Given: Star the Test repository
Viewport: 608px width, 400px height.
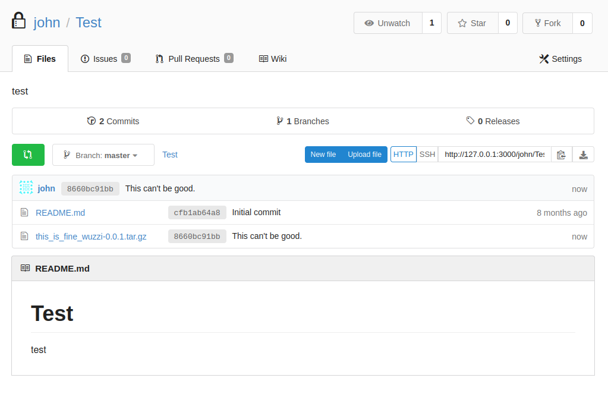Looking at the screenshot, I should click(x=472, y=23).
